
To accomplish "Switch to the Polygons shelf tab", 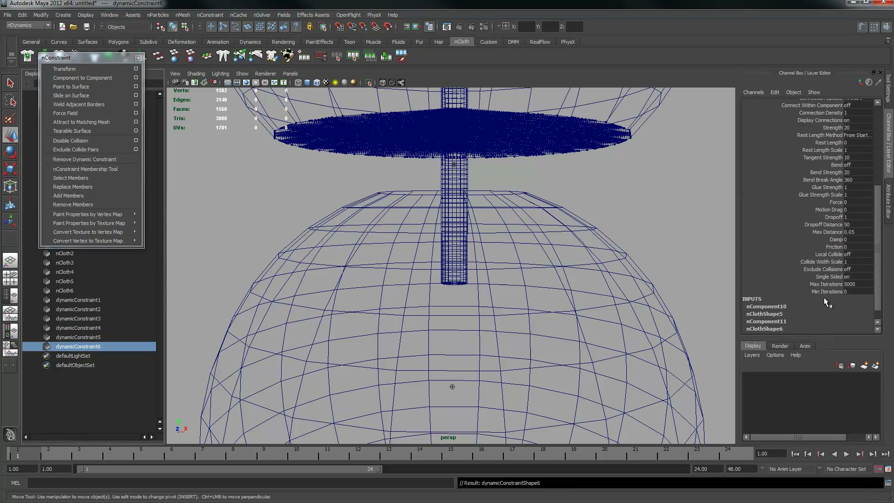I will pyautogui.click(x=118, y=42).
